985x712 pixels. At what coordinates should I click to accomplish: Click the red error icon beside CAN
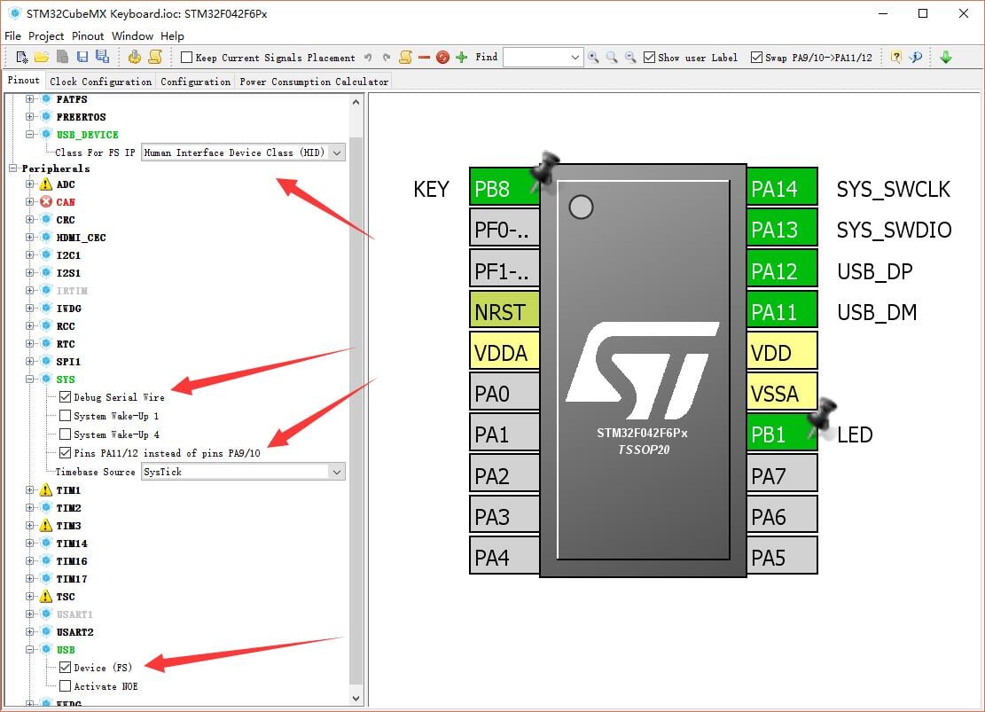46,202
